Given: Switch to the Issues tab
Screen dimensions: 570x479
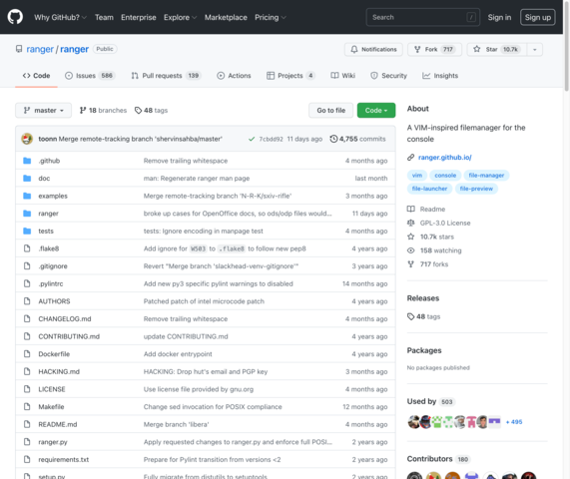Looking at the screenshot, I should pyautogui.click(x=90, y=76).
